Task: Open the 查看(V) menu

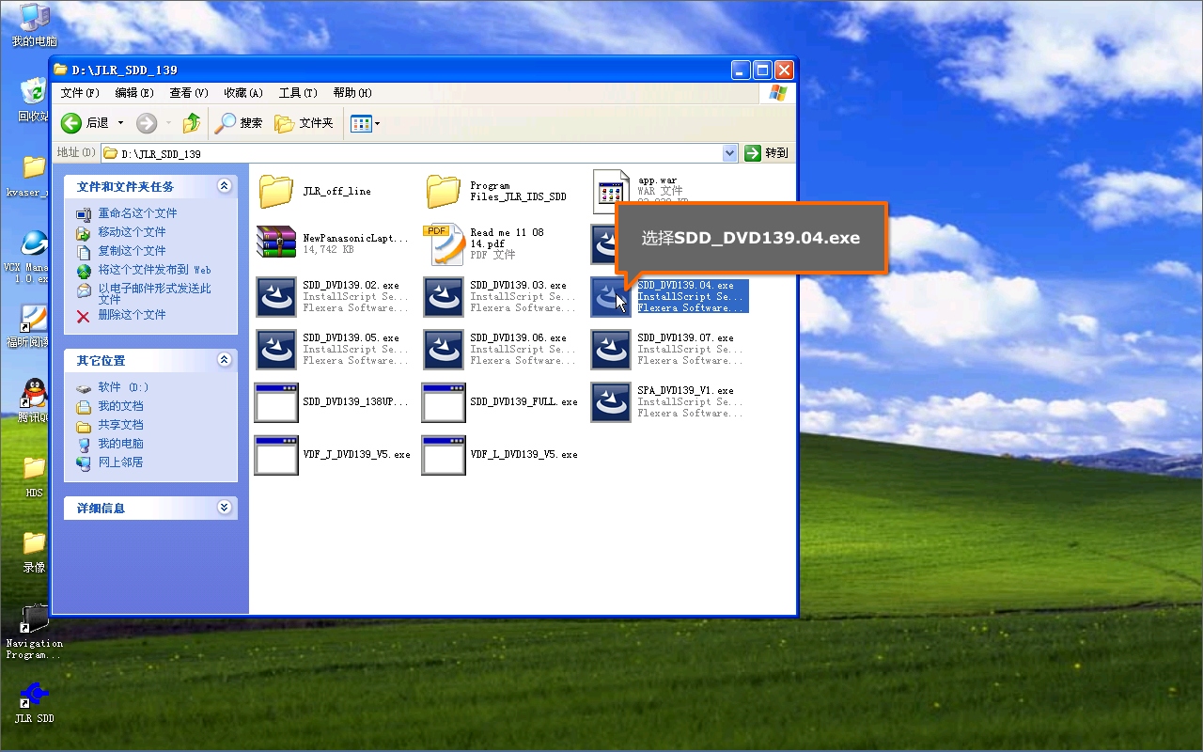Action: tap(189, 92)
